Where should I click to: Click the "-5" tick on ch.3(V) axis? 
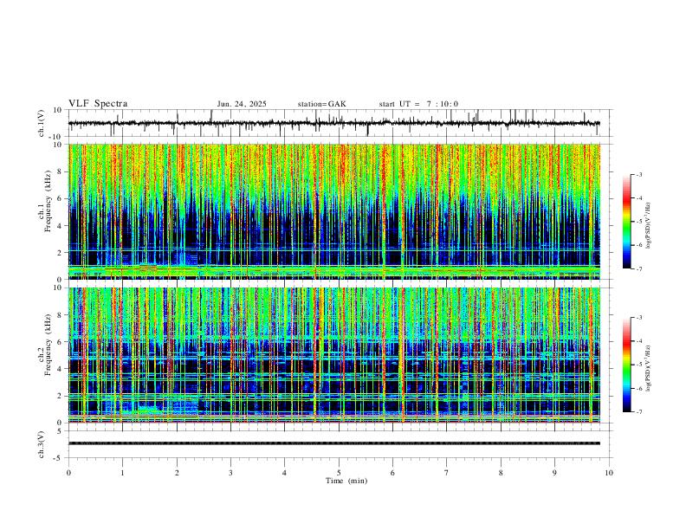coord(59,458)
